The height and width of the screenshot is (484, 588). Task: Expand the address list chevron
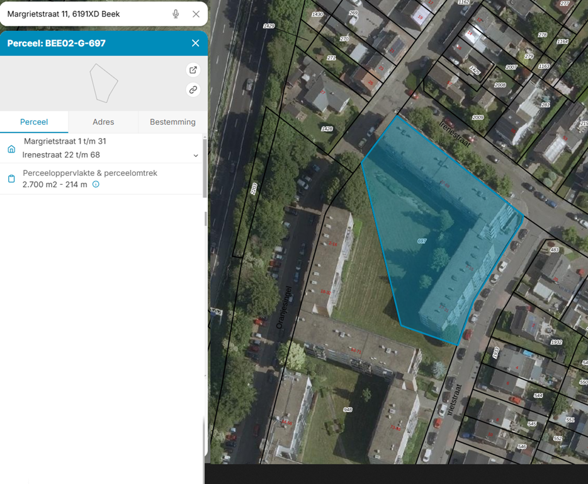[196, 156]
